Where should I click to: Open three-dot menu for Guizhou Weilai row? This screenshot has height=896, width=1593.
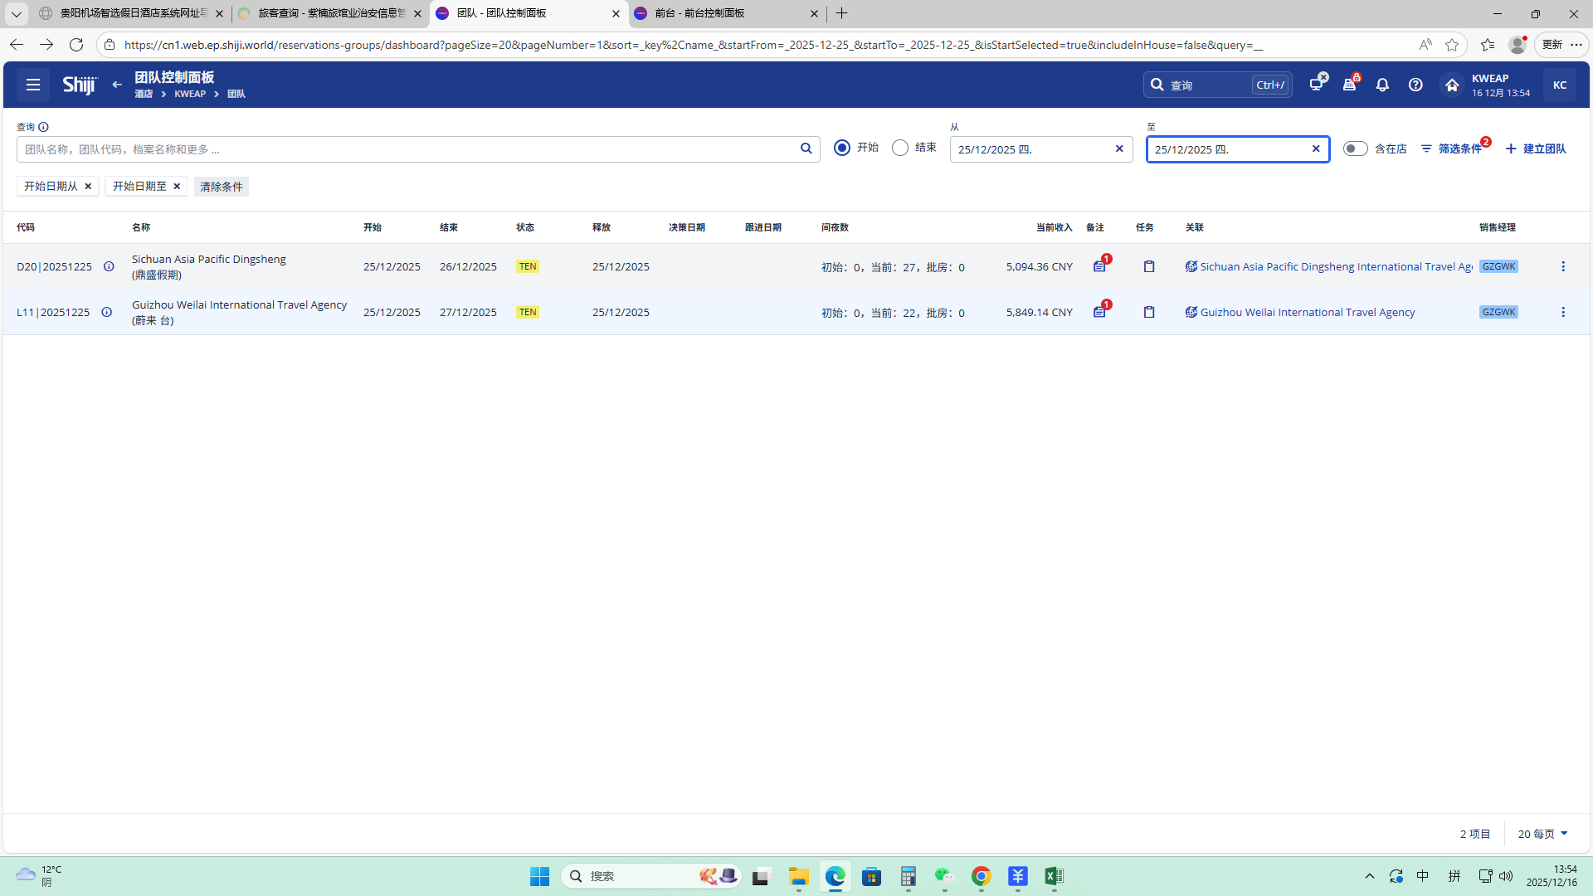coord(1563,312)
